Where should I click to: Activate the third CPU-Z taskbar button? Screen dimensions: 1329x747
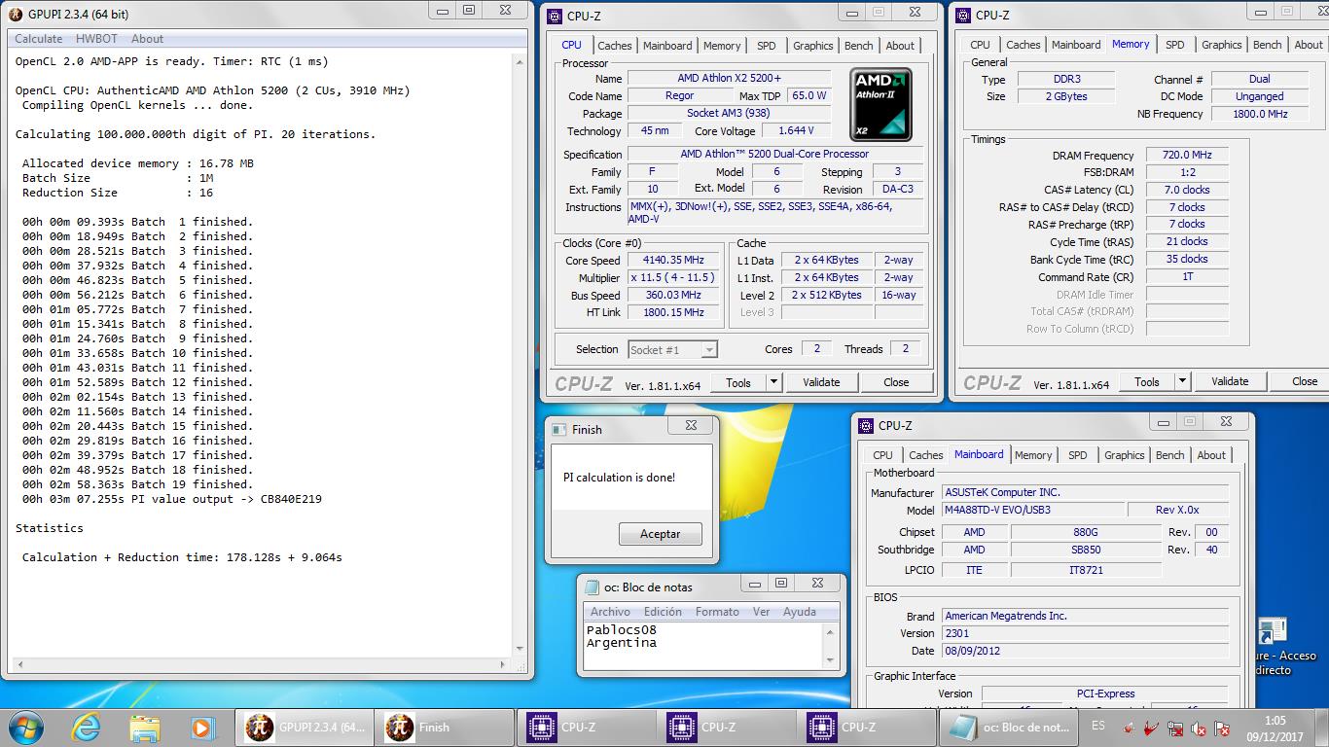865,727
